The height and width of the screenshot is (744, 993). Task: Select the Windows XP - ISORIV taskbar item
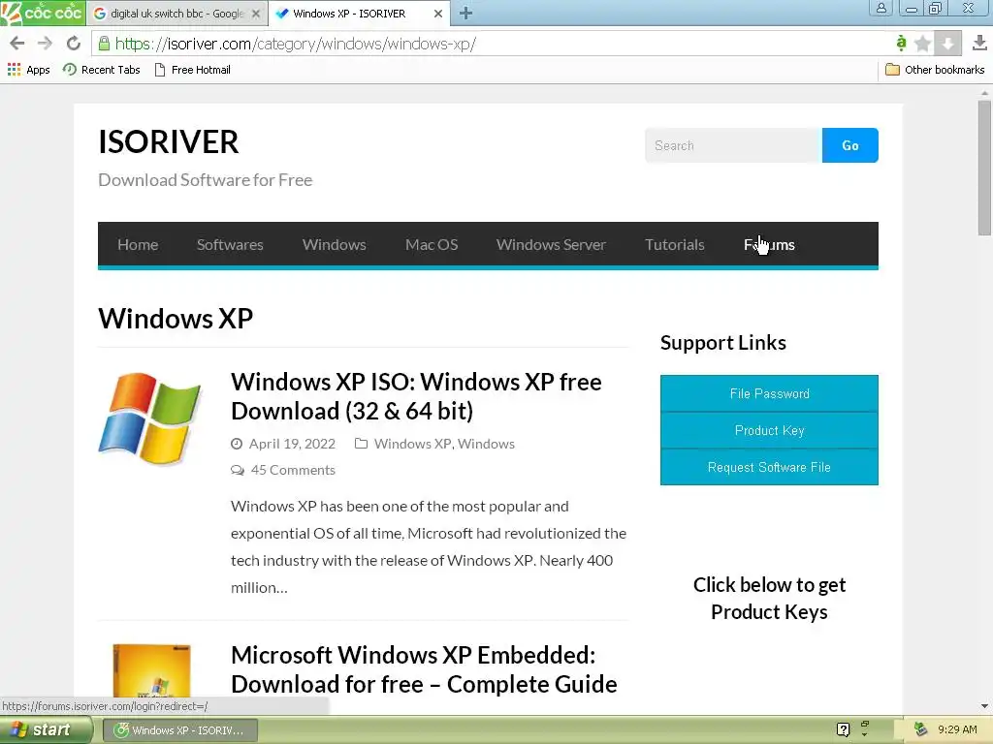(x=179, y=730)
